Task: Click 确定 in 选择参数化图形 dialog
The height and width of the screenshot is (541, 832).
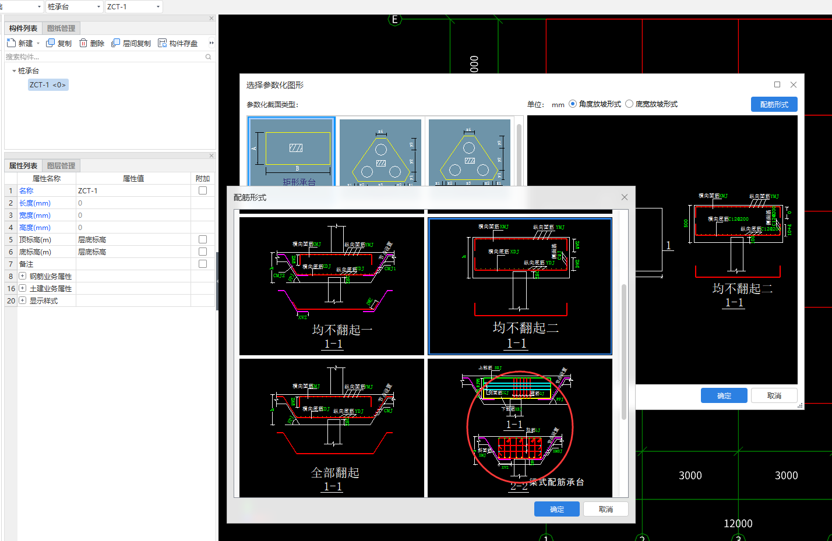Action: pos(724,395)
